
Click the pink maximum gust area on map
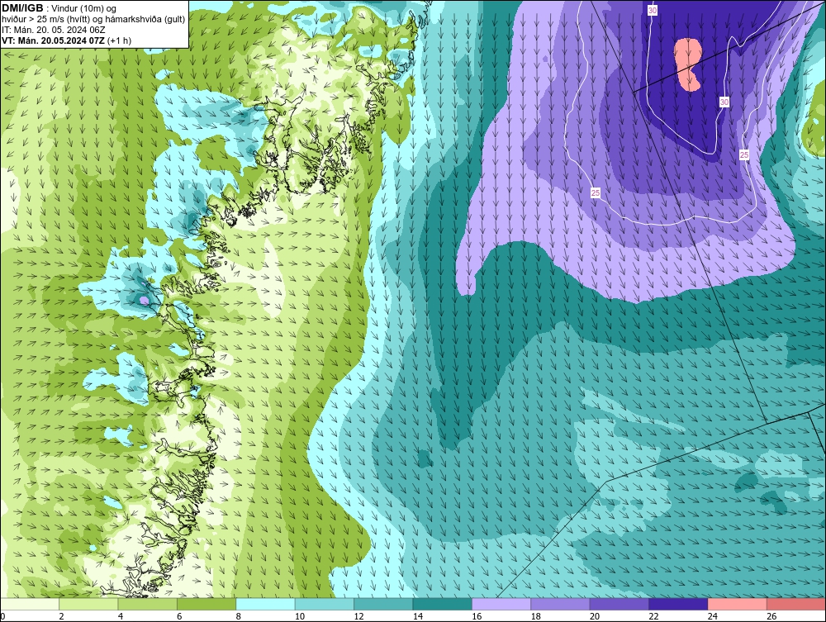pos(688,64)
